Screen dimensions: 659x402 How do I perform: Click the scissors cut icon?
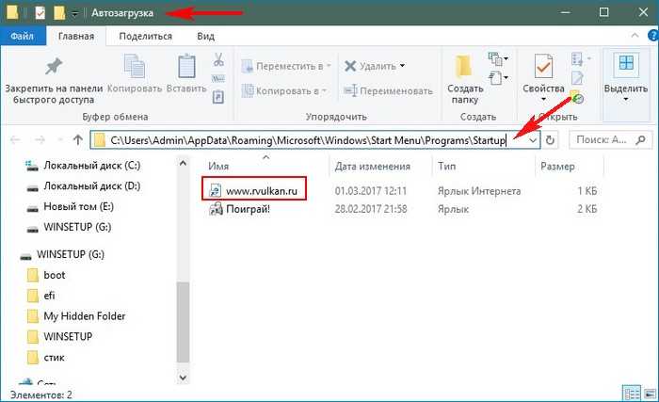(x=218, y=59)
